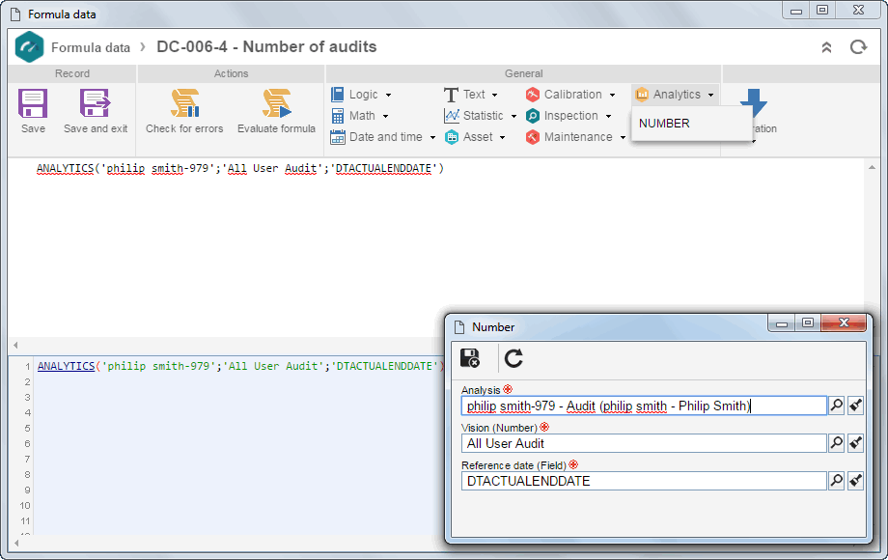Click the Vision (Number) input field
The height and width of the screenshot is (560, 888).
pyautogui.click(x=644, y=443)
